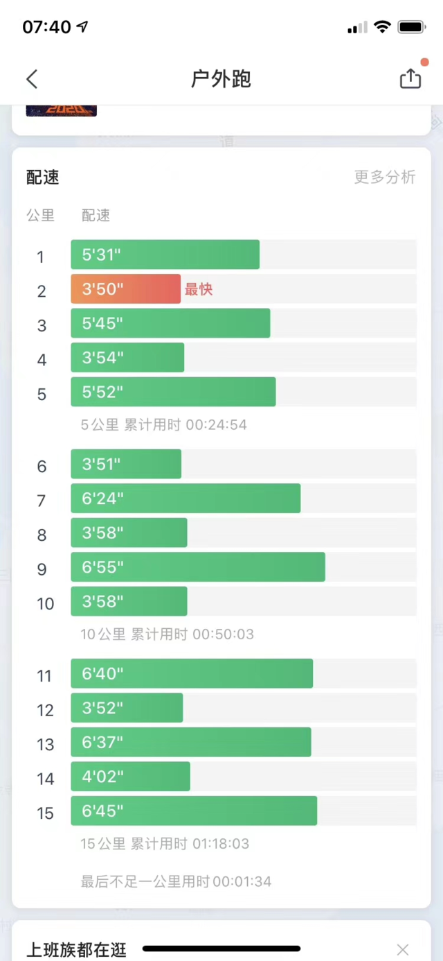Tap the back arrow icon

click(32, 79)
